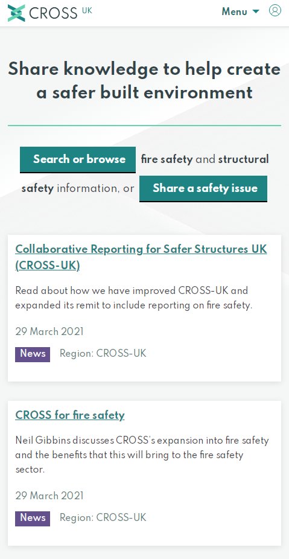Click Region: CROSS-UK on second card
The height and width of the screenshot is (559, 289).
click(x=103, y=517)
